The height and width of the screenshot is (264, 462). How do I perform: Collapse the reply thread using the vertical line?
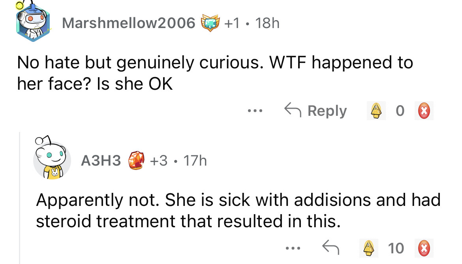20,198
